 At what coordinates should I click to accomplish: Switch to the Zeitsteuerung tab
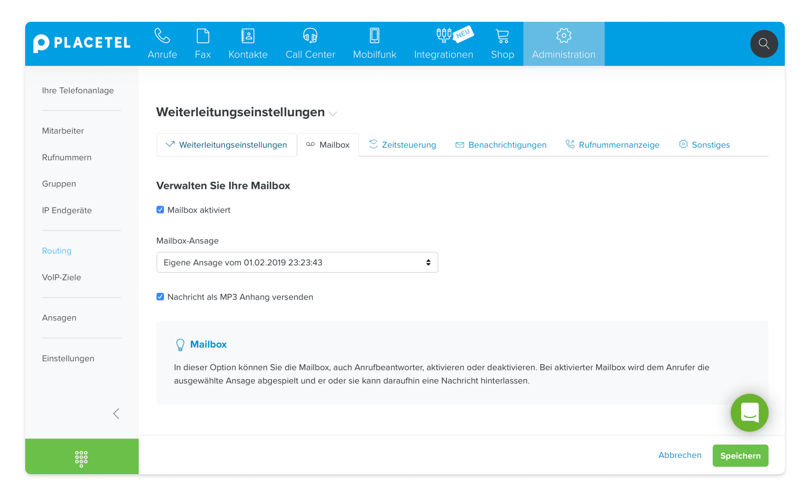pyautogui.click(x=403, y=145)
